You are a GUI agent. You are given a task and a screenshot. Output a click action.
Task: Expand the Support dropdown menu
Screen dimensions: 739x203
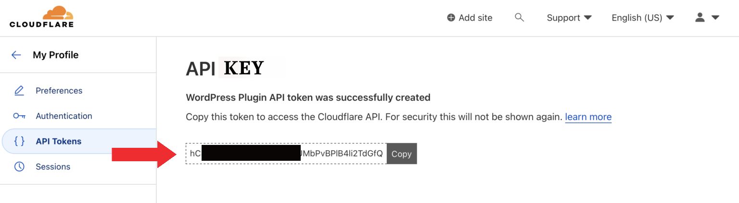tap(569, 18)
